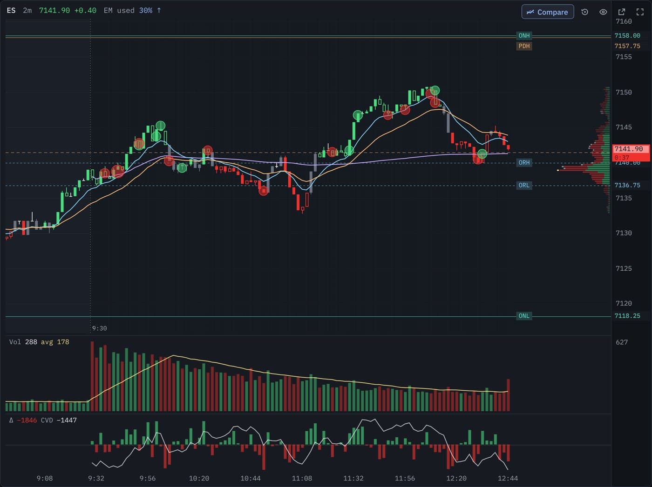
Task: Click the 11:08 time axis label
Action: [x=302, y=478]
